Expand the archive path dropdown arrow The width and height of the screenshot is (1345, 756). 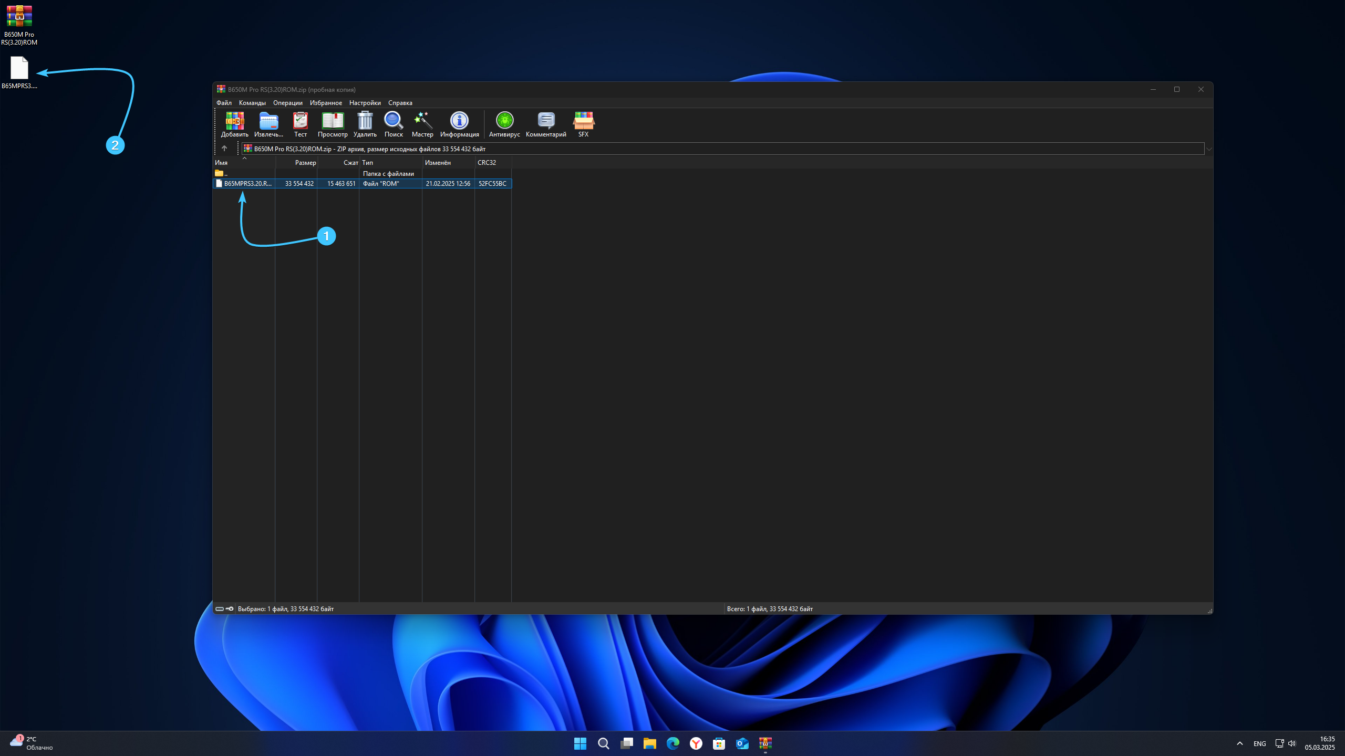tap(1208, 149)
